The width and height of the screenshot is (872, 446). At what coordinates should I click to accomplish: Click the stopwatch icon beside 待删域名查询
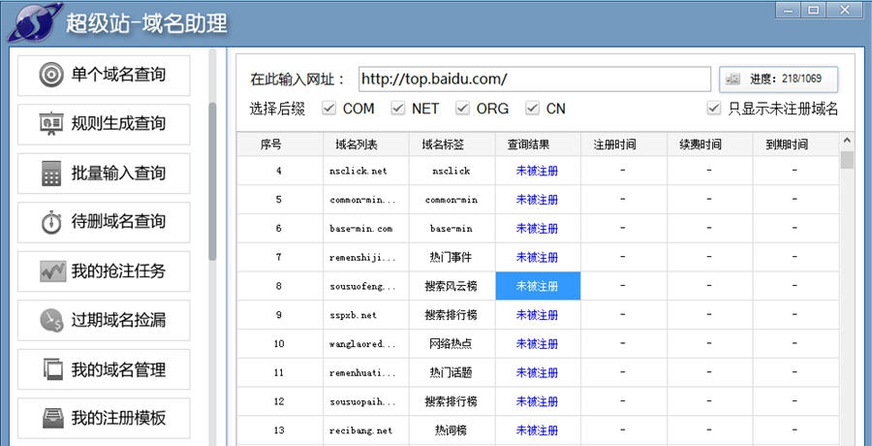point(51,222)
